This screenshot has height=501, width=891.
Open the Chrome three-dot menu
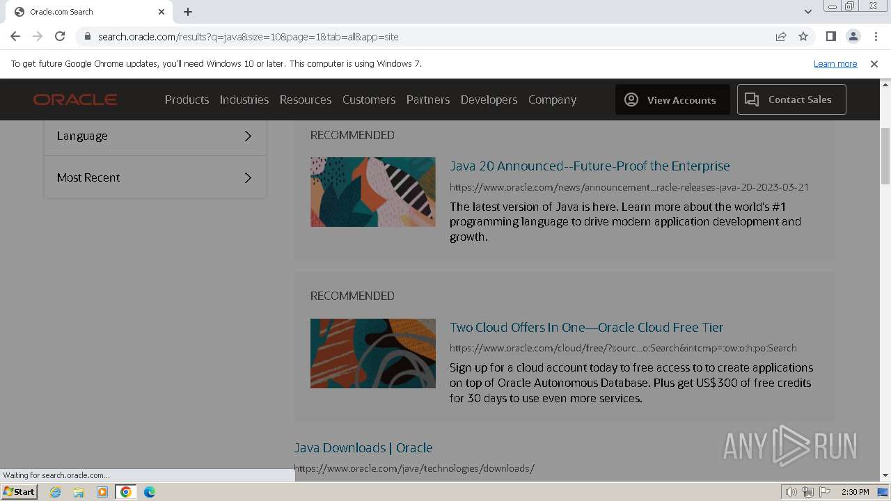click(875, 36)
